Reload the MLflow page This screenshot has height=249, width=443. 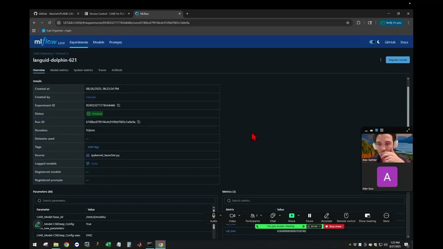(x=49, y=23)
